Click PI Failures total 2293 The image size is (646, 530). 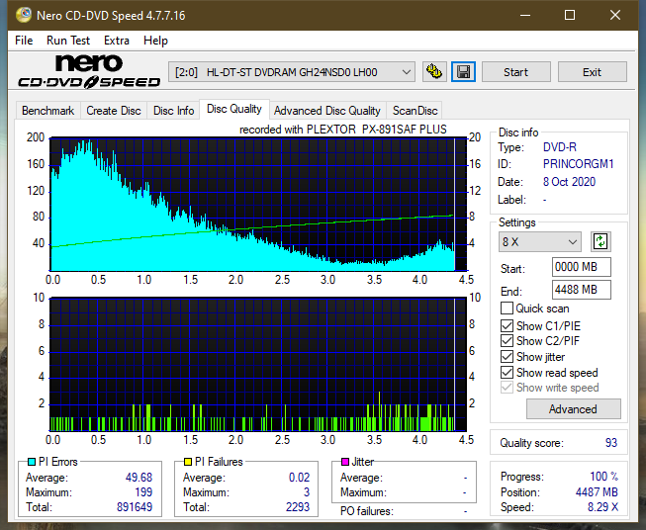[x=298, y=507]
